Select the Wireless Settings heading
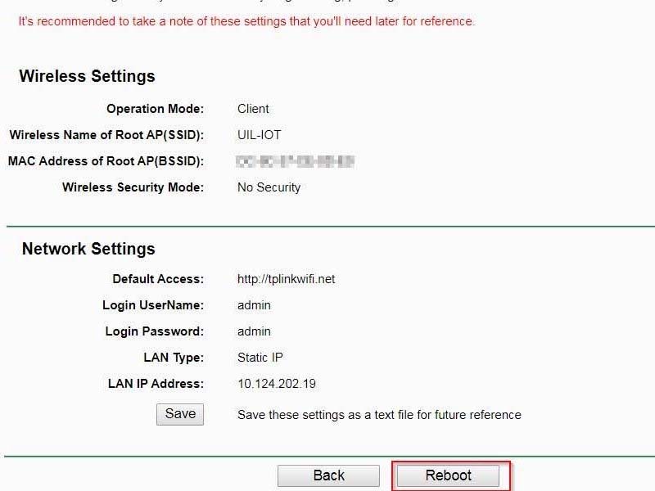Viewport: 655px width, 491px height. click(x=87, y=75)
